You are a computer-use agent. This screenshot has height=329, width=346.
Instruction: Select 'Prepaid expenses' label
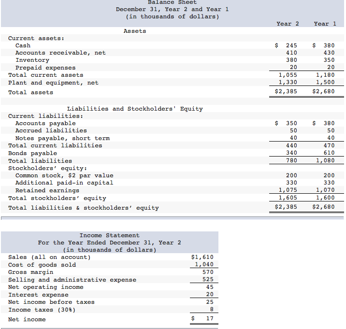point(45,68)
